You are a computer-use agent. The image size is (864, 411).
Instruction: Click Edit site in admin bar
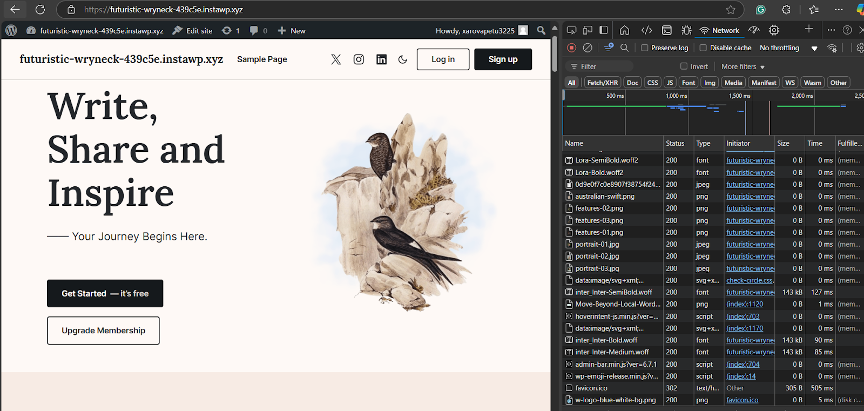(x=192, y=31)
